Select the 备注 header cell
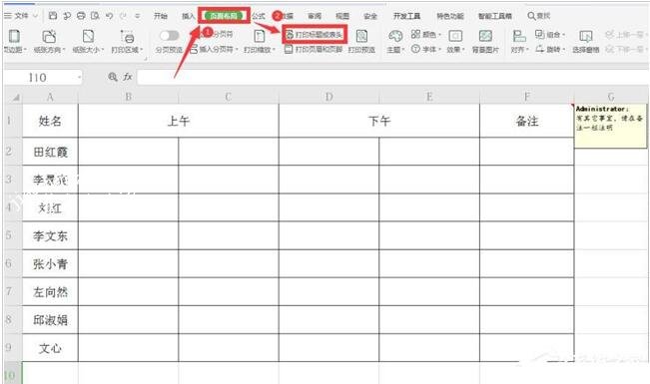This screenshot has width=650, height=384. 527,121
